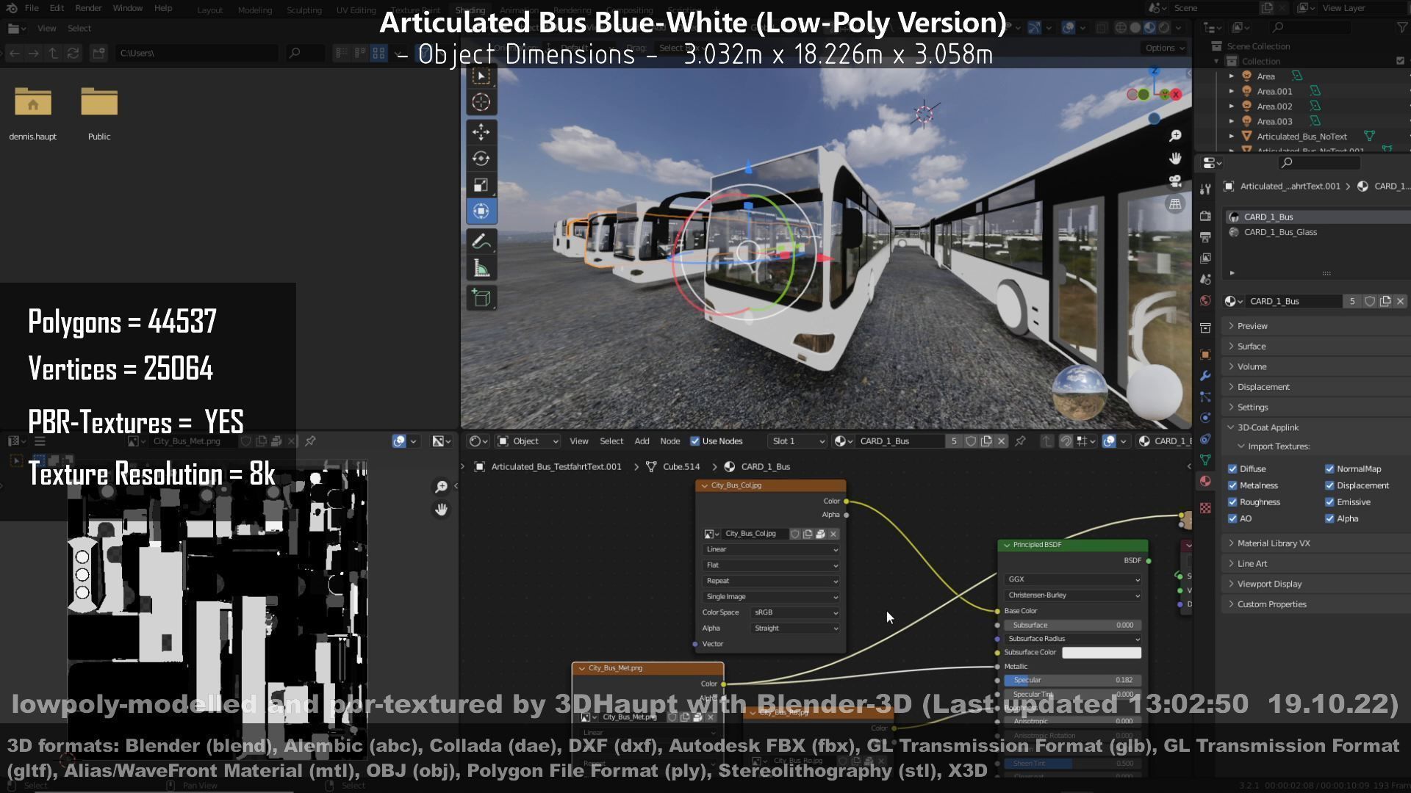Screen dimensions: 1411x793
Task: Open the File menu
Action: (x=32, y=8)
